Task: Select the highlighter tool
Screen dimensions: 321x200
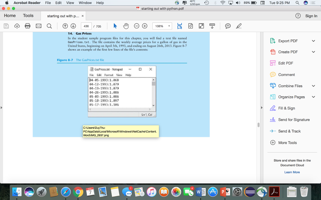Action: tap(238, 26)
